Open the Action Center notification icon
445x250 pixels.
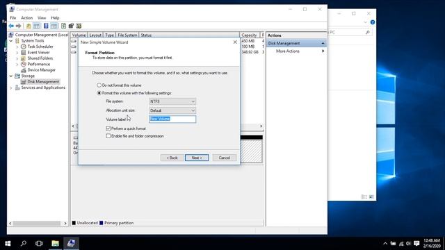click(x=416, y=243)
